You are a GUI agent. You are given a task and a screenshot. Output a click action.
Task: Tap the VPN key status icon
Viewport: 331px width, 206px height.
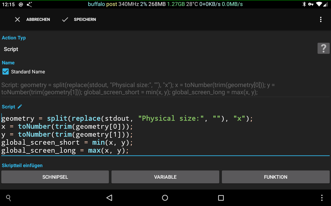pos(311,4)
